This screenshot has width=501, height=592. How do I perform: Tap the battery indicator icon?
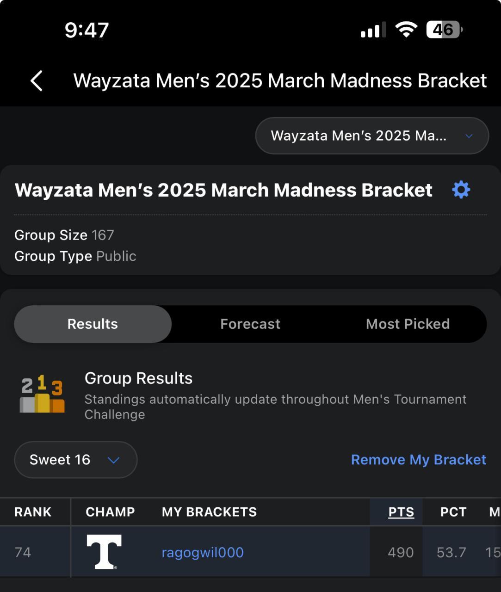tap(444, 30)
